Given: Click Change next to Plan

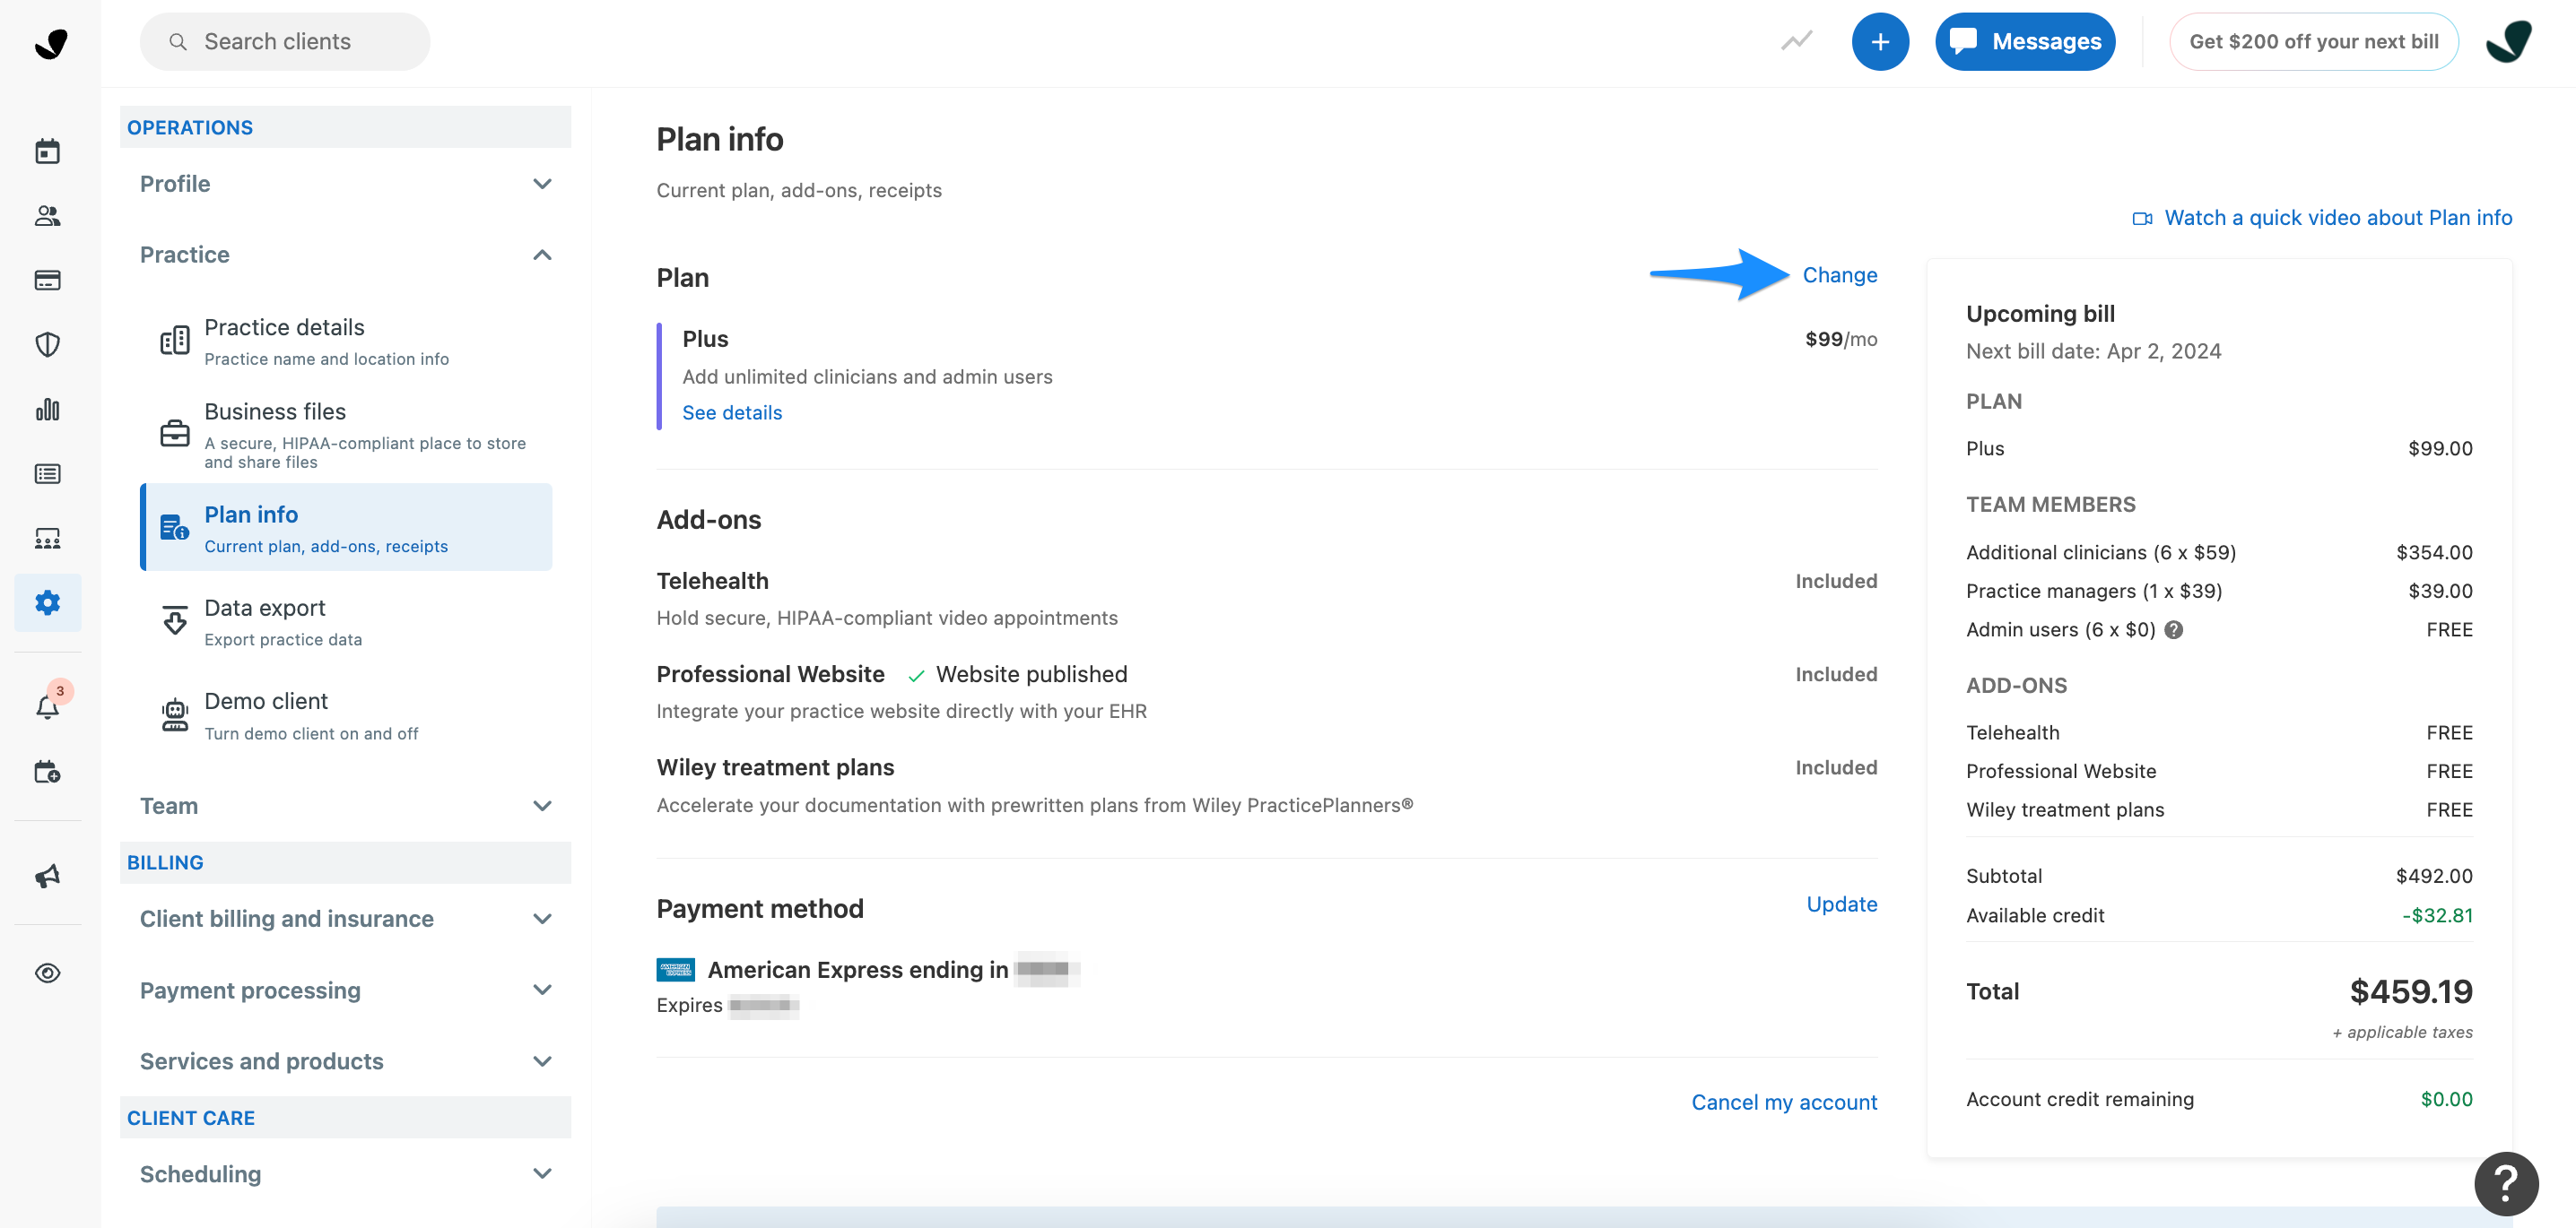Looking at the screenshot, I should click(1840, 275).
